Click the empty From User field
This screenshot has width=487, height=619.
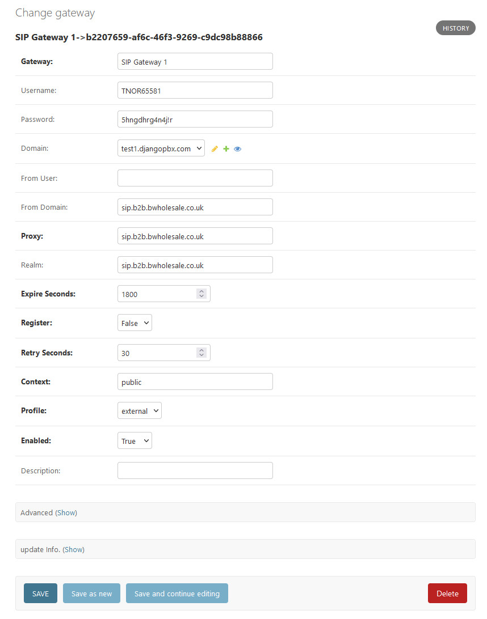click(x=195, y=178)
